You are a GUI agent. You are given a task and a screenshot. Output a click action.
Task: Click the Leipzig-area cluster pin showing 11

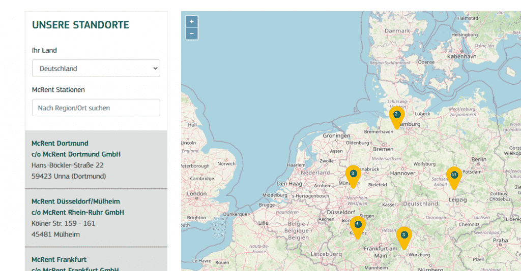[454, 178]
